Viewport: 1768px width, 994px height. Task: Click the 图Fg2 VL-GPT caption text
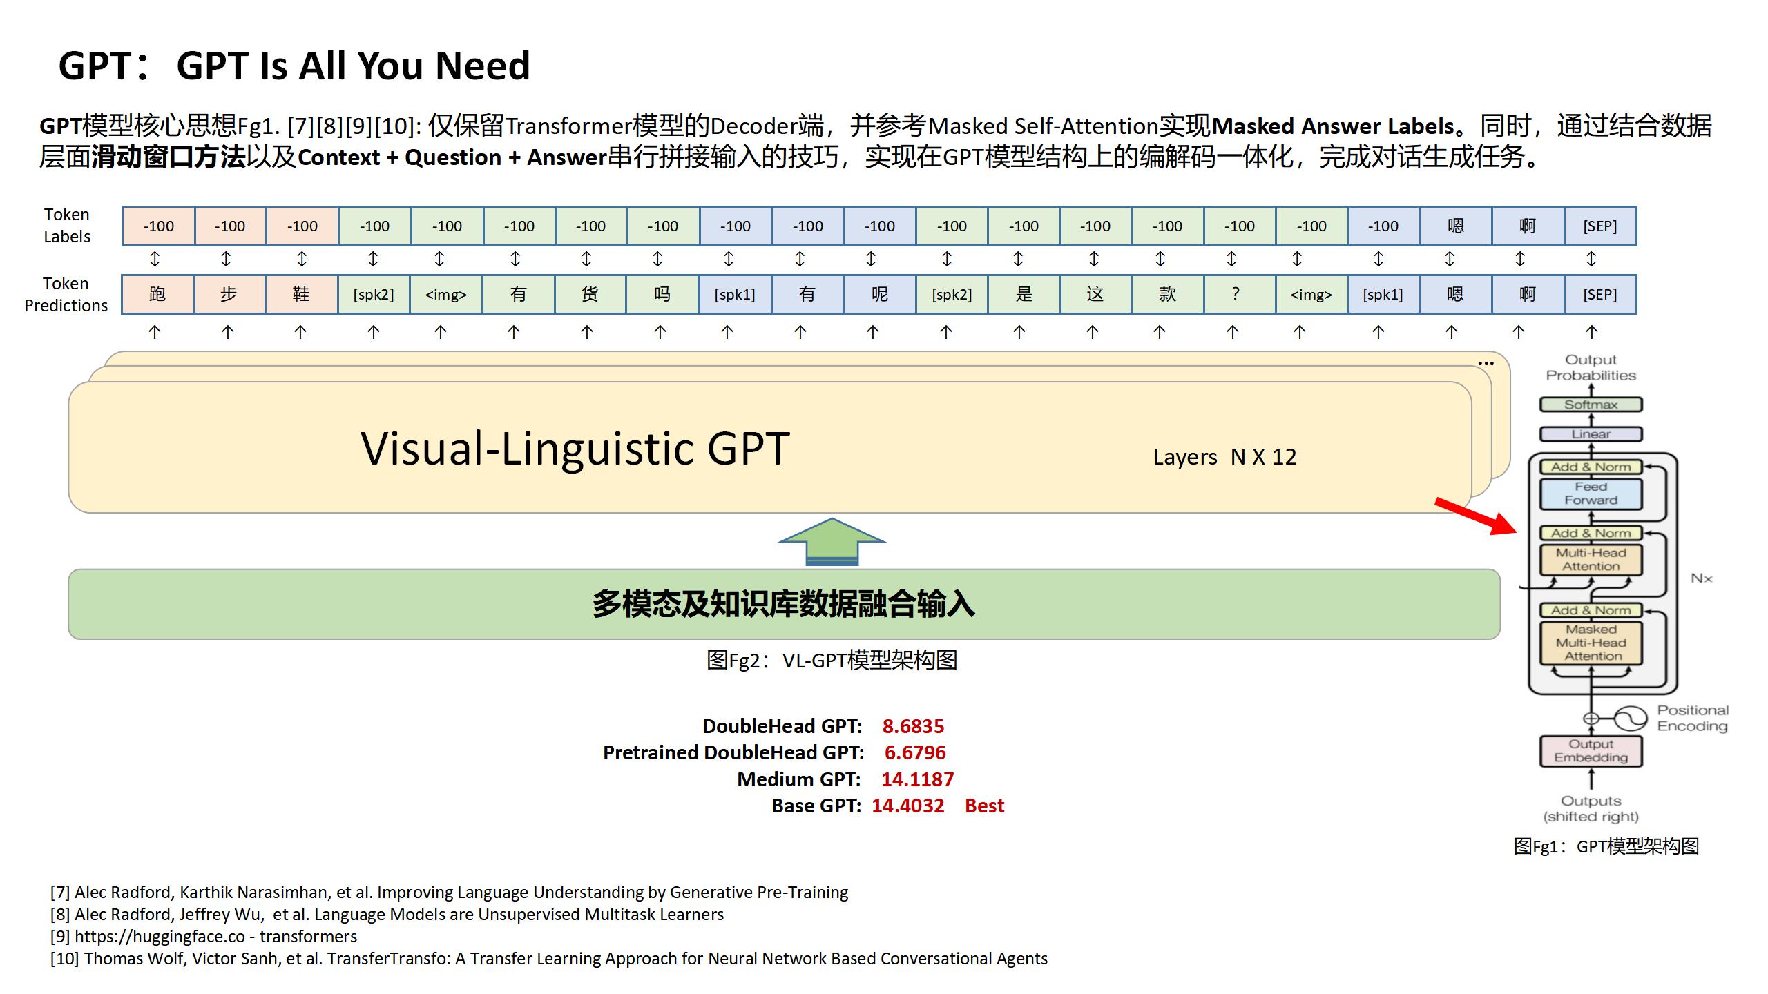click(x=832, y=661)
